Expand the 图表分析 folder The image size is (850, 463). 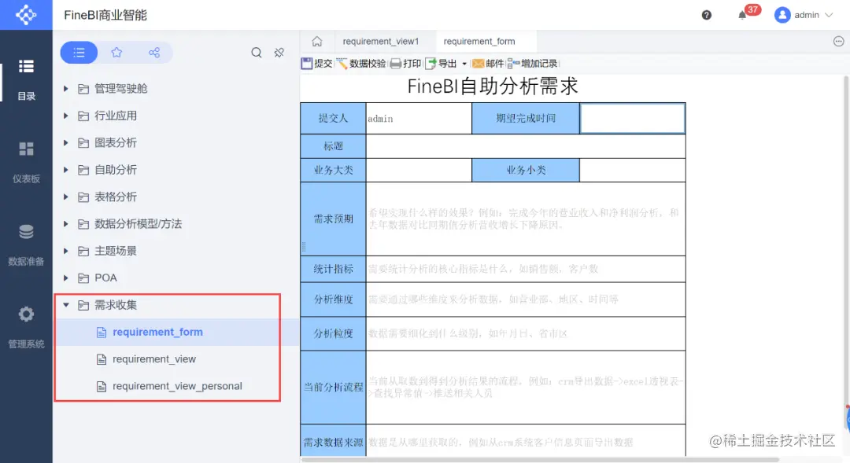(66, 142)
